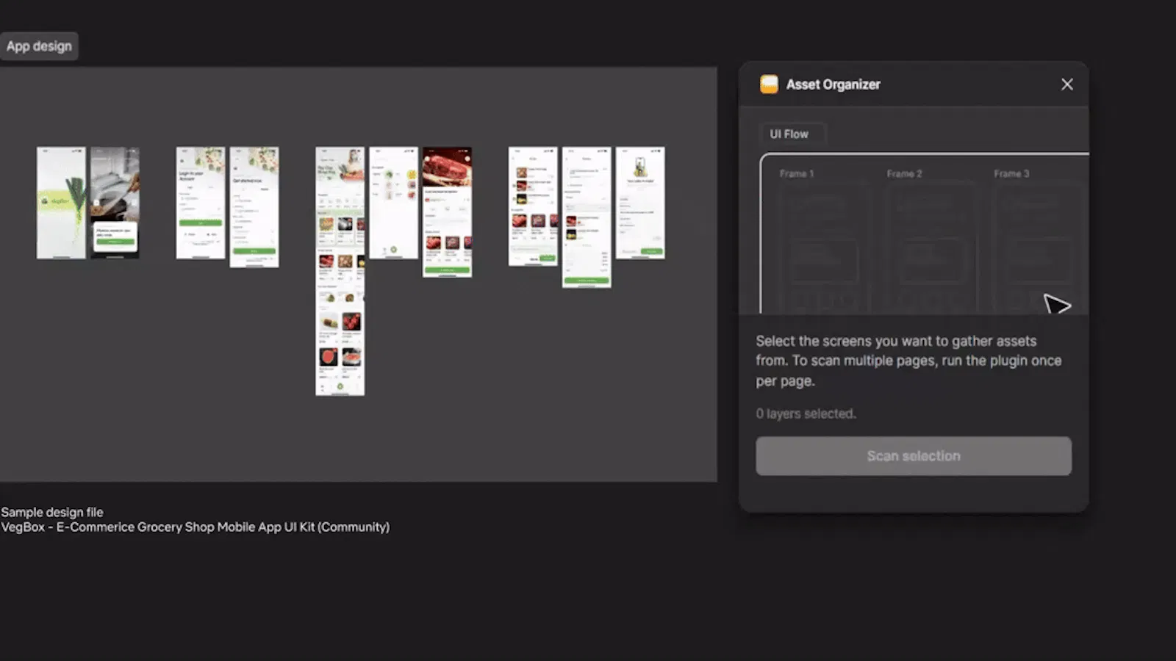Select the tallest checkout screen frame
This screenshot has height=661, width=1176.
[587, 217]
